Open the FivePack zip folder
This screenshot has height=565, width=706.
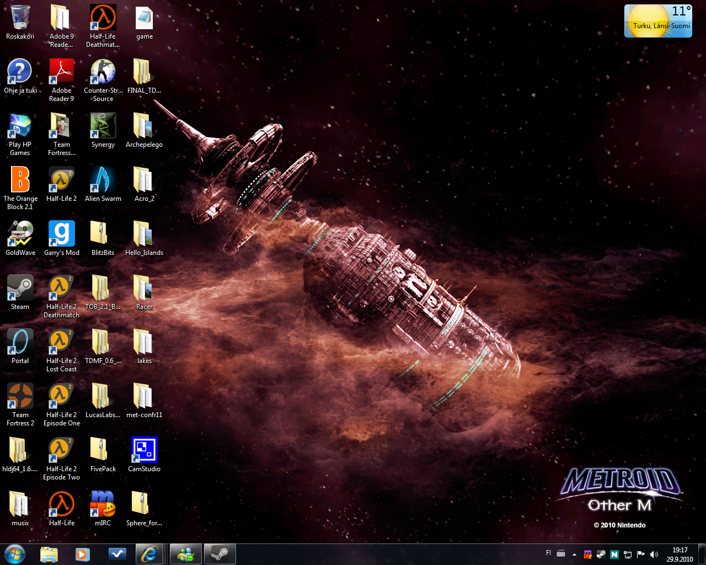tap(103, 455)
